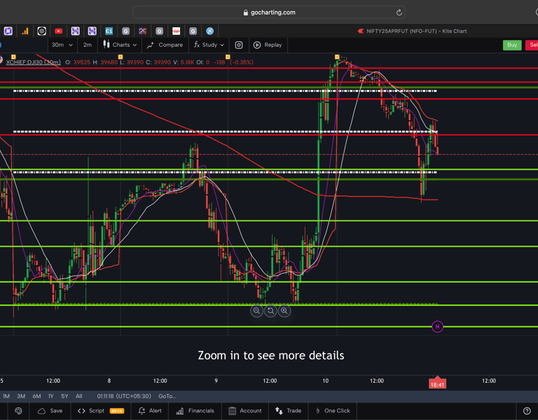Click the green Buy button
Screen dimensions: 538x420
pos(512,45)
